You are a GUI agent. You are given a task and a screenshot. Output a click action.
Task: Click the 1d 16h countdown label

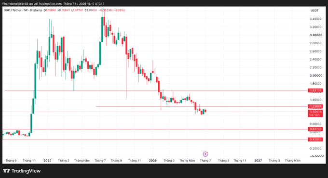(315, 115)
